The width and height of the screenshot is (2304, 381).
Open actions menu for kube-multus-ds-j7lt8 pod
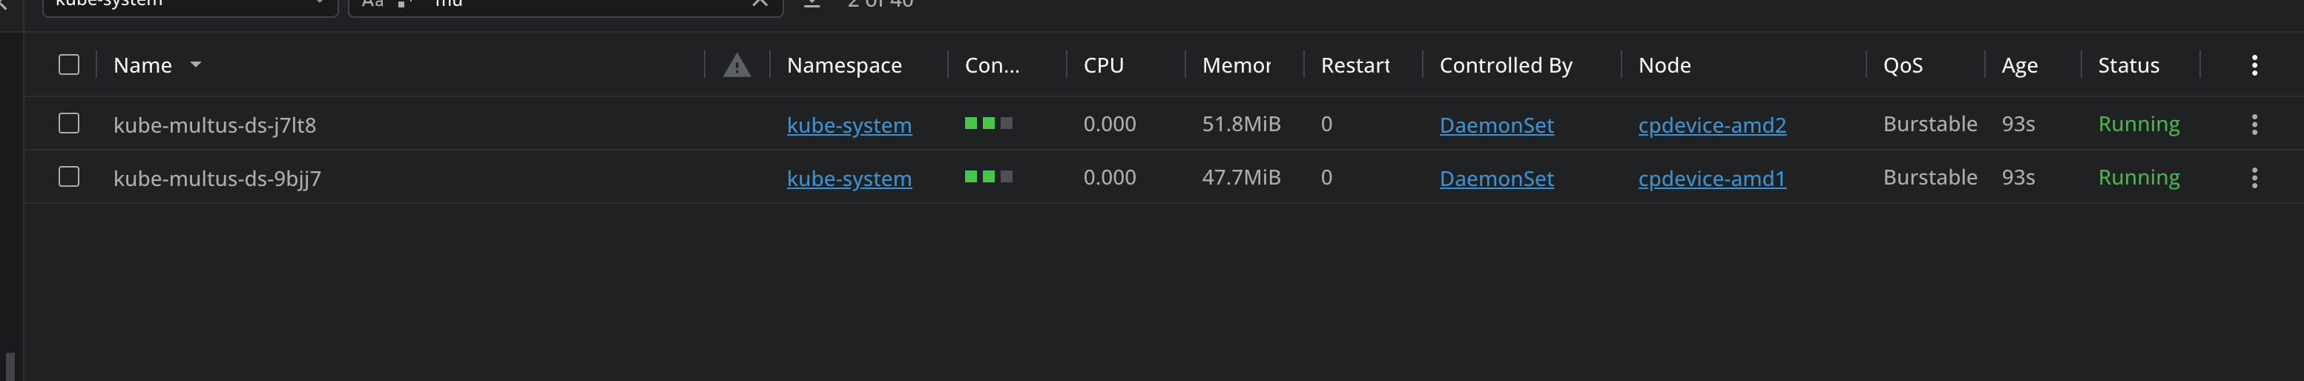2254,125
